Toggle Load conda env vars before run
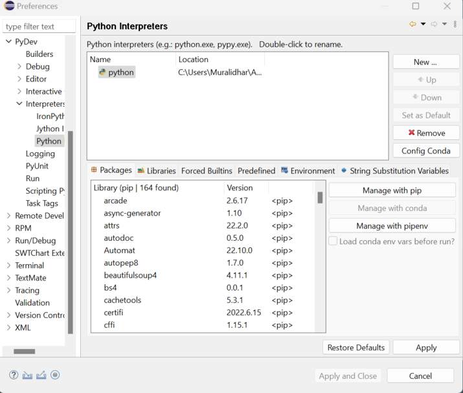This screenshot has width=463, height=393. click(x=333, y=241)
